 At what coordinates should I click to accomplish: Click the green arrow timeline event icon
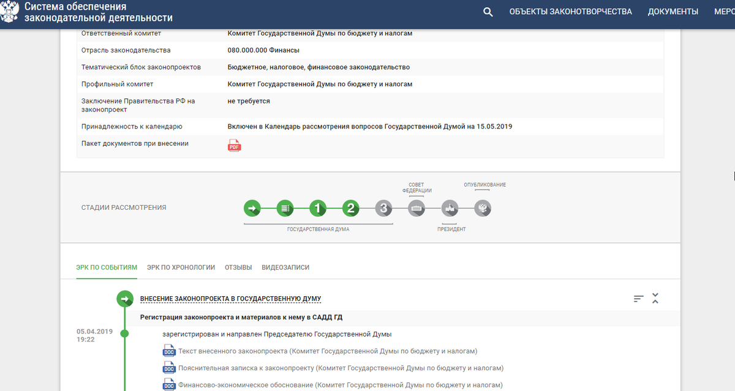pyautogui.click(x=125, y=299)
